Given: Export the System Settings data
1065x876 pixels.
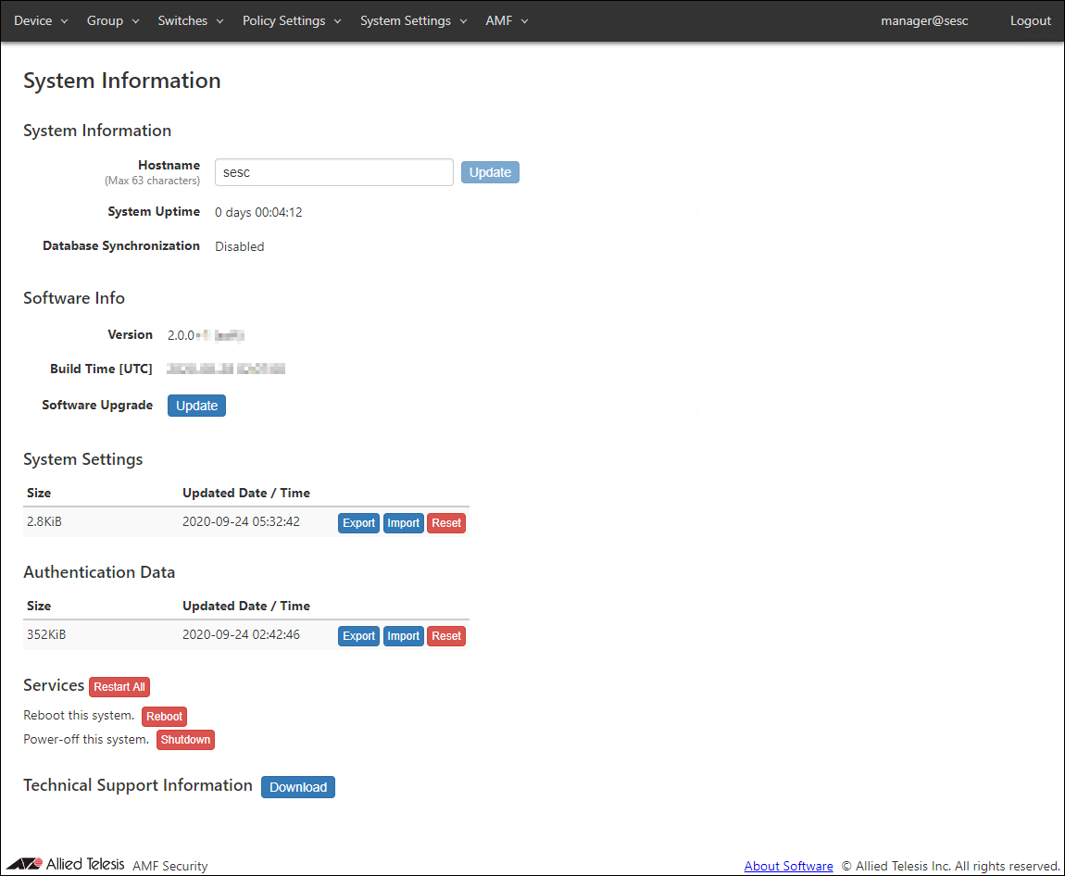Looking at the screenshot, I should click(x=358, y=523).
